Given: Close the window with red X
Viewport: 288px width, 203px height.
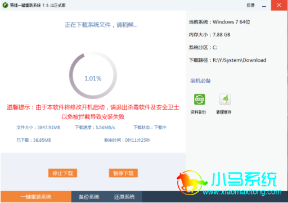Looking at the screenshot, I should pos(279,5).
